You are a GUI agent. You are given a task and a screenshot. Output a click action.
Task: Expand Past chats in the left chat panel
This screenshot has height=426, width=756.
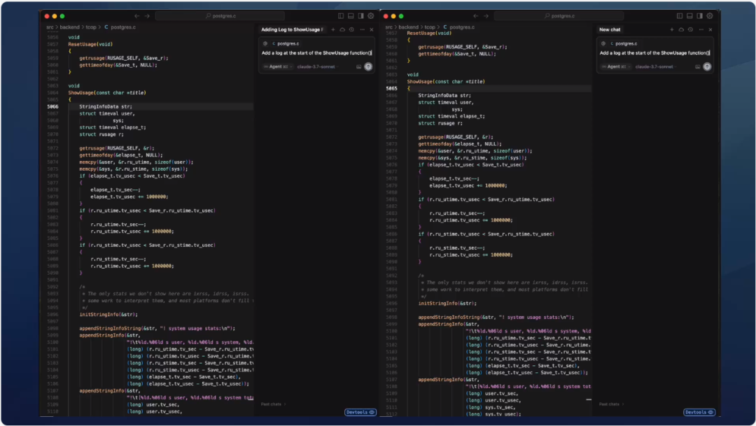pos(273,404)
